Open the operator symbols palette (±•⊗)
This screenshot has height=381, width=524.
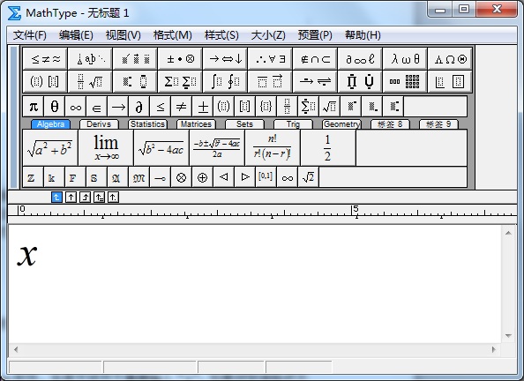181,59
